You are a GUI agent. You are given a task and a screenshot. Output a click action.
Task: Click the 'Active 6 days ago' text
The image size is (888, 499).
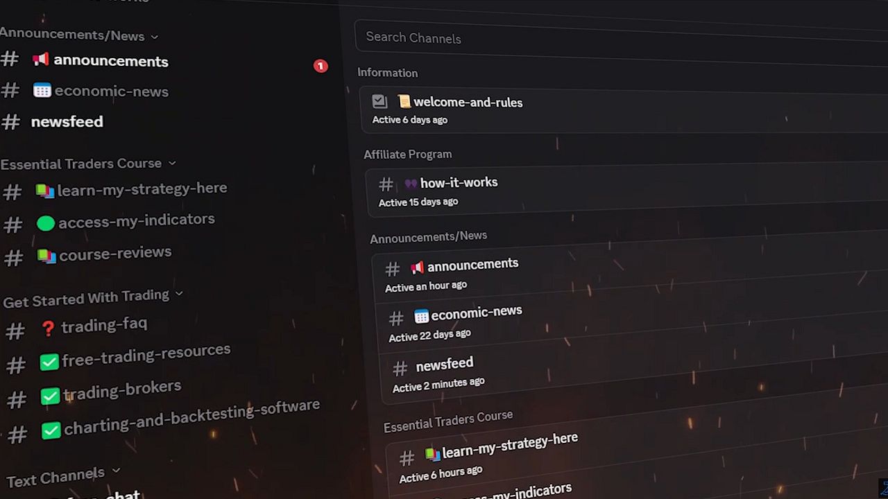(410, 120)
